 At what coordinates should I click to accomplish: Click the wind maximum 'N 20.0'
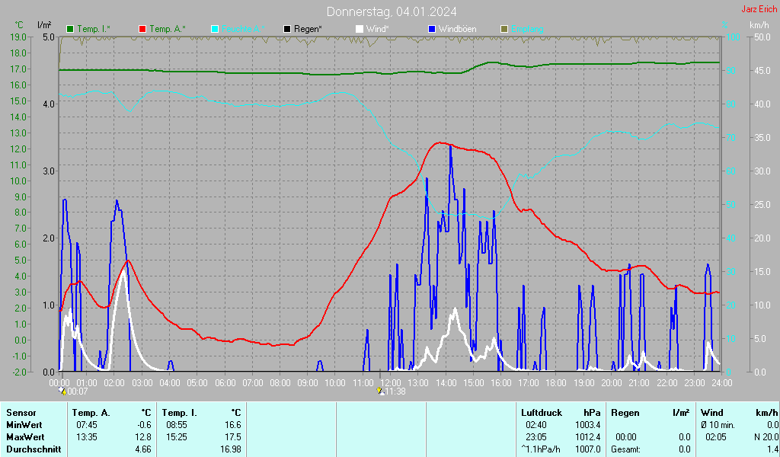coord(766,437)
